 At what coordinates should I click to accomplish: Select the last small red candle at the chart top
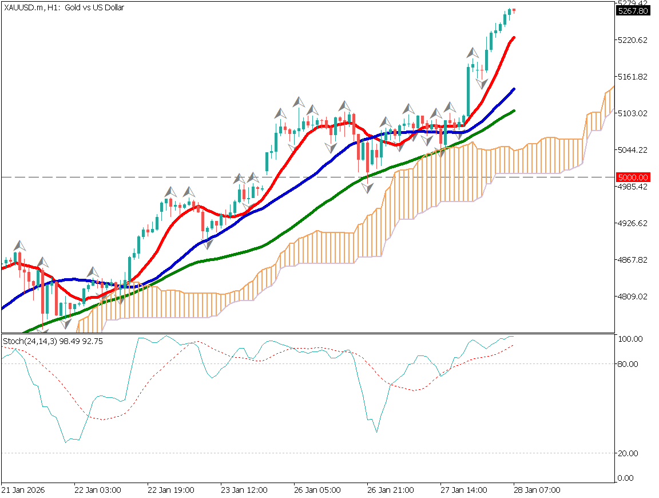[x=514, y=10]
